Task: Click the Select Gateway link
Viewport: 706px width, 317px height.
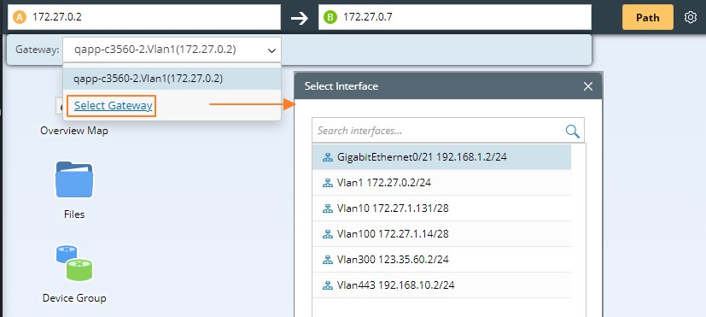Action: pos(113,105)
